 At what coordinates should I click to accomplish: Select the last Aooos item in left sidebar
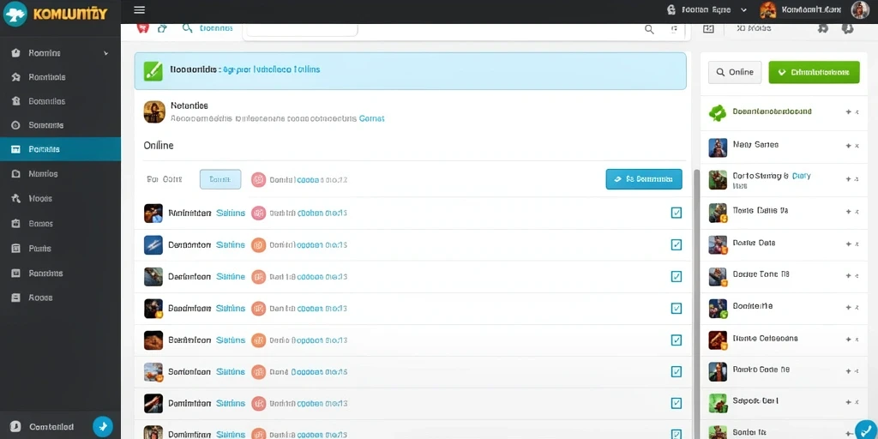click(61, 298)
